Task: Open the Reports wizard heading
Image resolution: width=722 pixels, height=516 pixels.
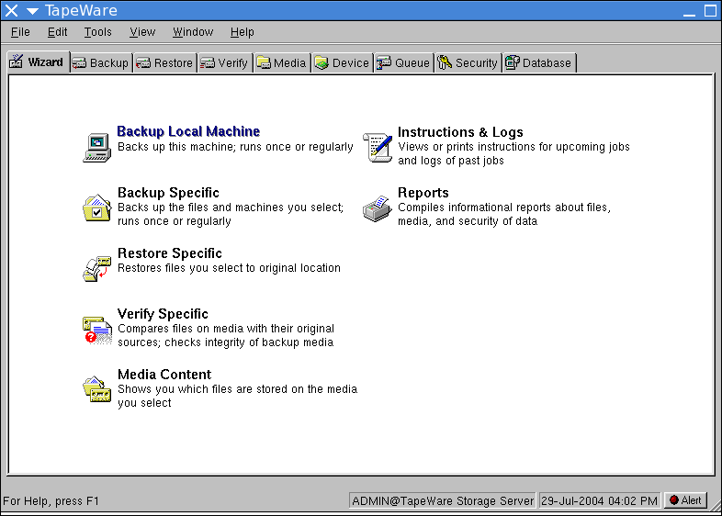Action: tap(423, 193)
